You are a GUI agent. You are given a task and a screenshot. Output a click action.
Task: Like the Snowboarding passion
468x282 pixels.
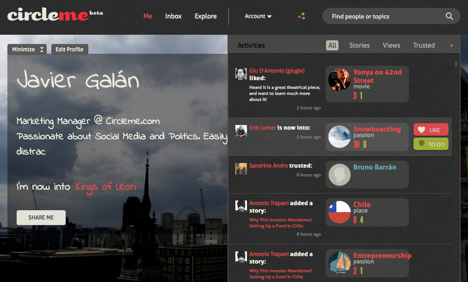pyautogui.click(x=431, y=130)
